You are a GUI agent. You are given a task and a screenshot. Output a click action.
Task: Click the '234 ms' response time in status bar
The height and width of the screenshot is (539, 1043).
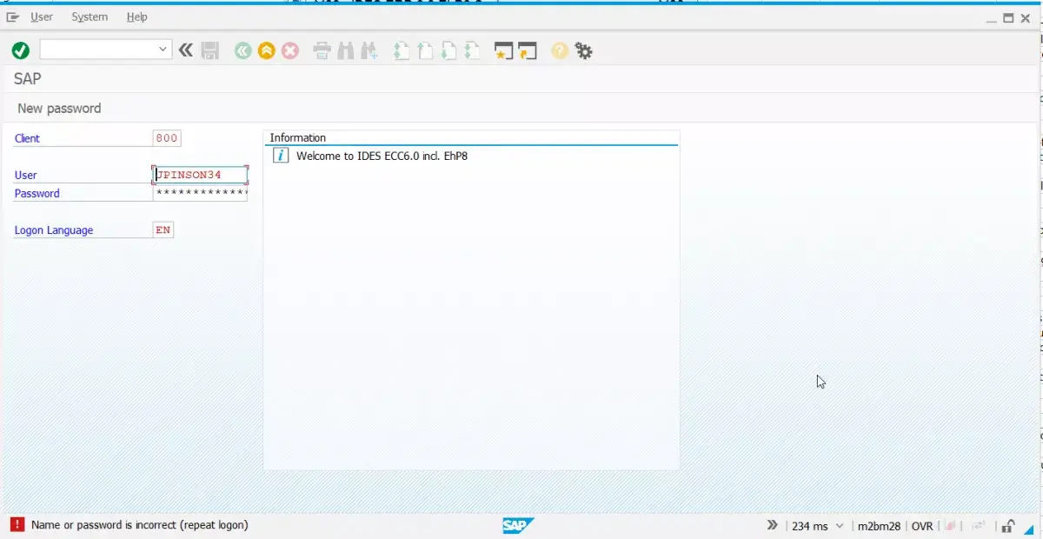click(x=810, y=526)
